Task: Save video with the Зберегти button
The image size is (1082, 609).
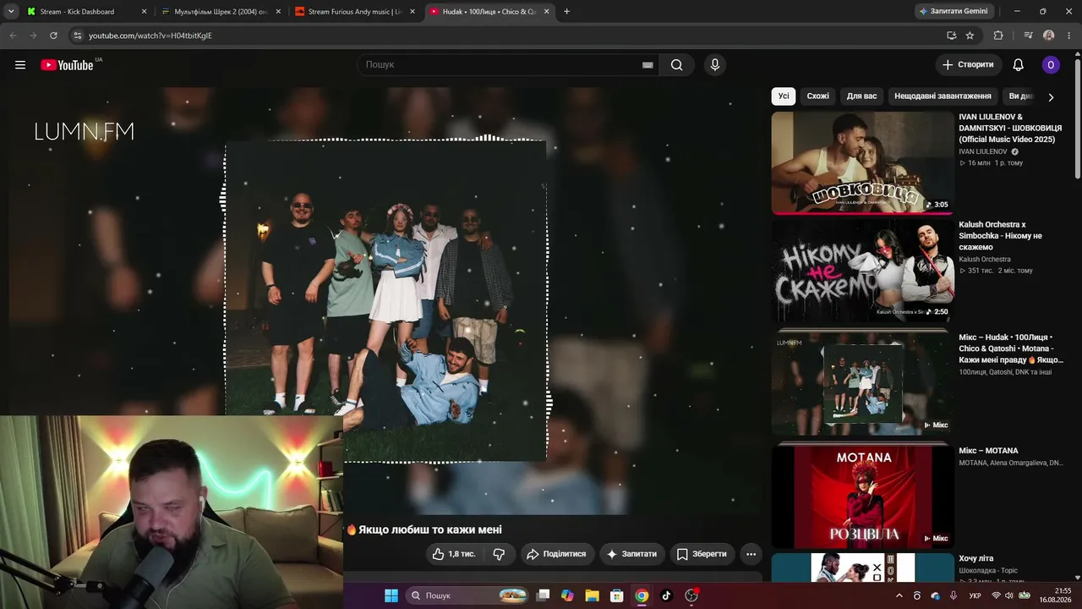Action: 702,554
